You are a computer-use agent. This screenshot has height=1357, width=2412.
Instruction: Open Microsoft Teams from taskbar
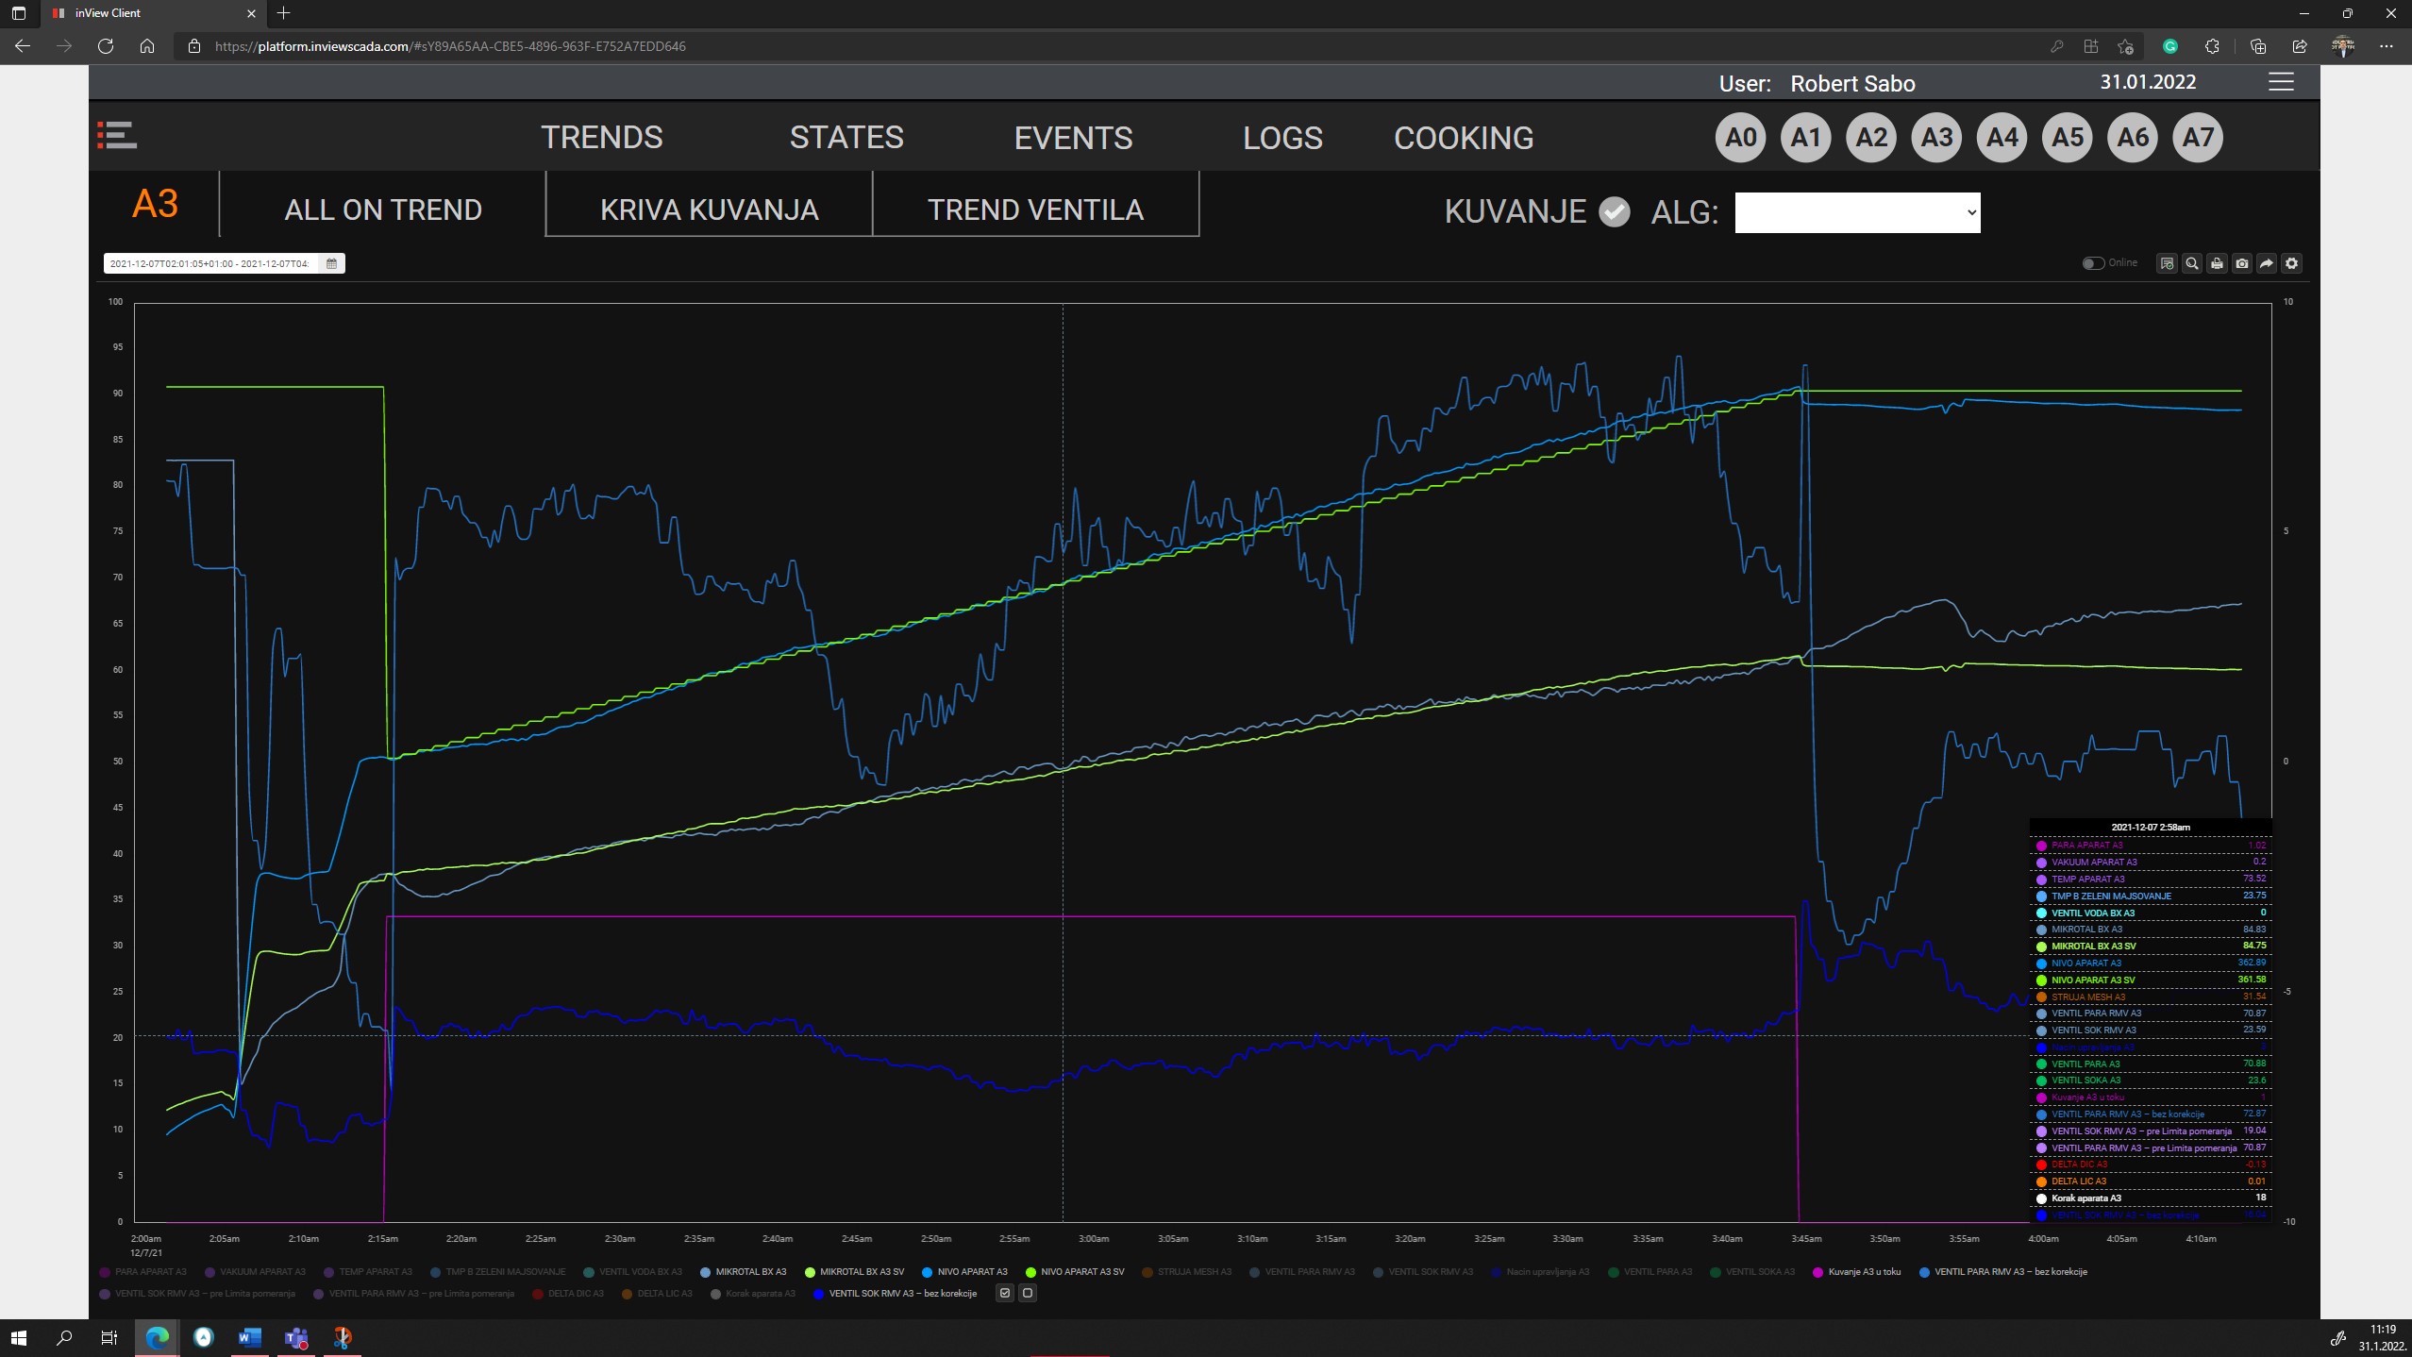[295, 1337]
